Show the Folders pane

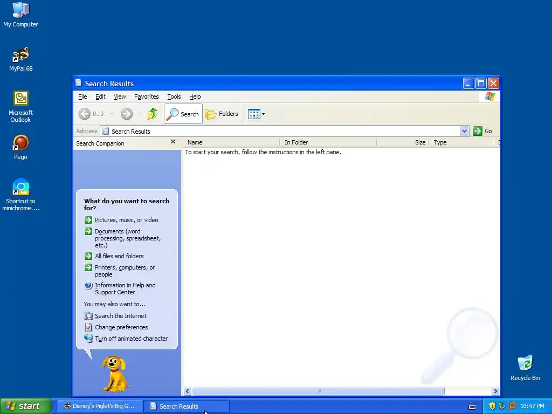222,114
